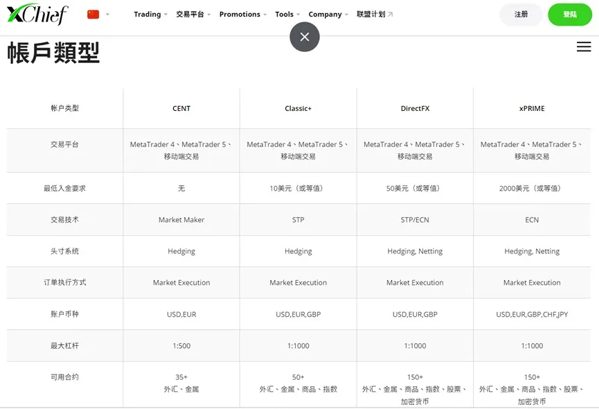Open the hamburger menu icon

(x=584, y=46)
